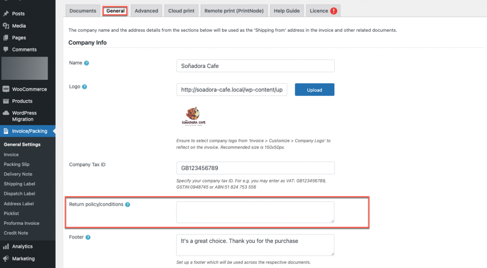Click the help icon next to Name

(87, 63)
